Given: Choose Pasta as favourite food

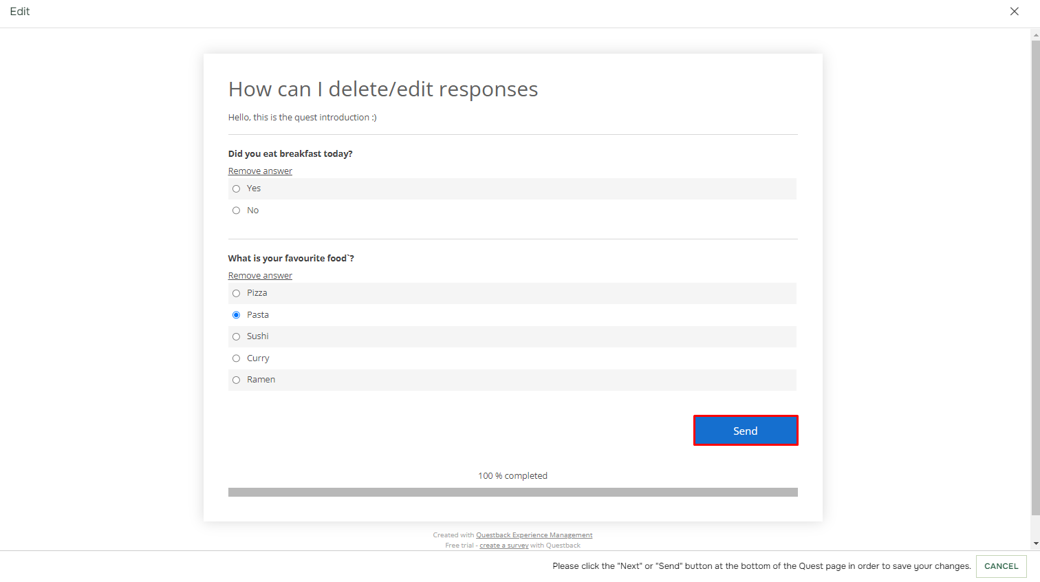Looking at the screenshot, I should (236, 315).
